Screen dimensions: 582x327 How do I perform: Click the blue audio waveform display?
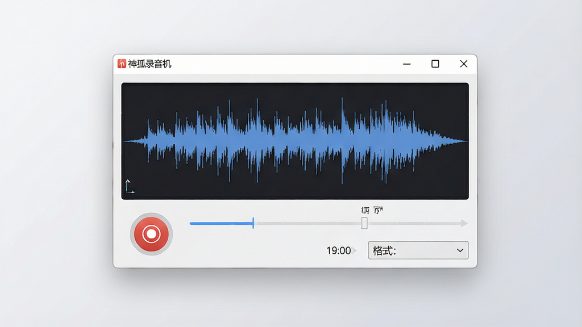295,141
